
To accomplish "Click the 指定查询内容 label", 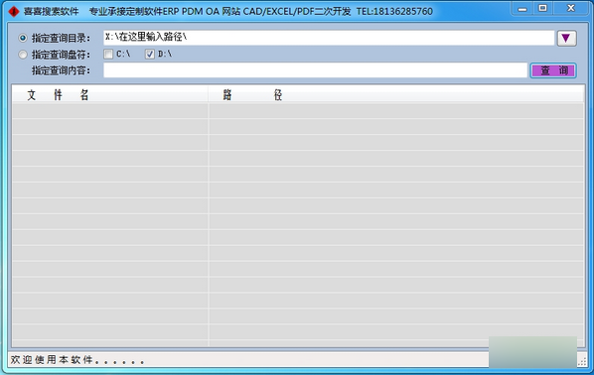I will click(x=61, y=70).
